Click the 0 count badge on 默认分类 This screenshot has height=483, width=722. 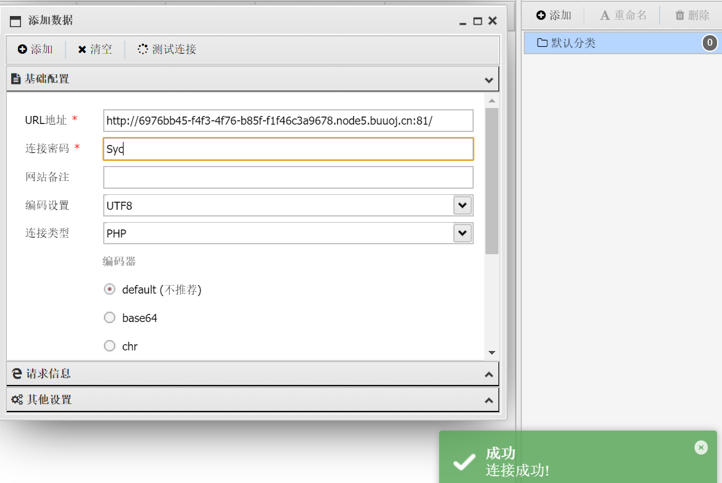coord(710,43)
